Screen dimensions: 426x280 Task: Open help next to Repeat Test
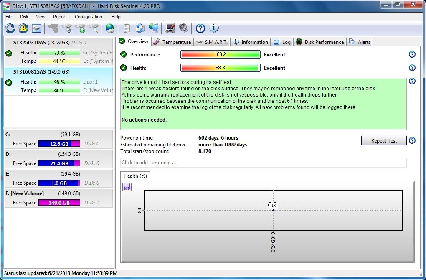pos(412,140)
